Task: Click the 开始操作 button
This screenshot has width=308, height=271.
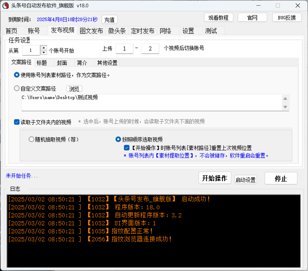Action: pos(215,178)
